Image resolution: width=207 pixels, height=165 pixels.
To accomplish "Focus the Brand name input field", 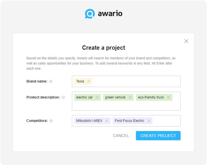I will tap(126, 81).
